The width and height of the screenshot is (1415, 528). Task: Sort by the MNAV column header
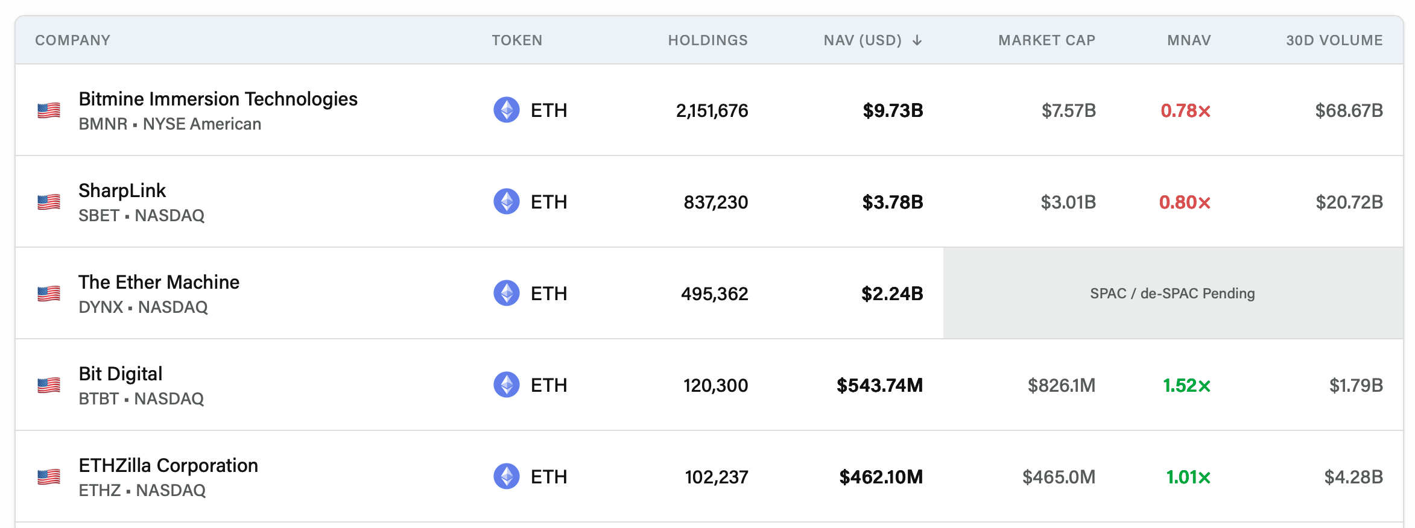tap(1189, 40)
